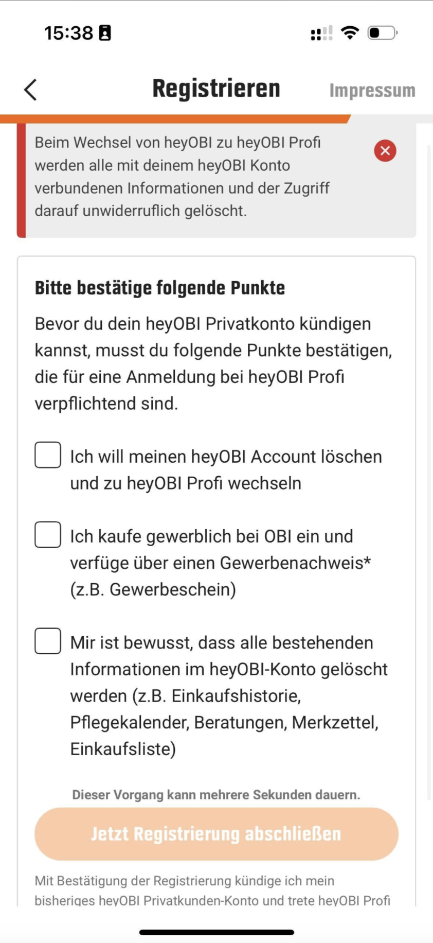Viewport: 433px width, 943px height.
Task: Enable the 'Mir ist bewusst' checkbox
Action: [48, 641]
